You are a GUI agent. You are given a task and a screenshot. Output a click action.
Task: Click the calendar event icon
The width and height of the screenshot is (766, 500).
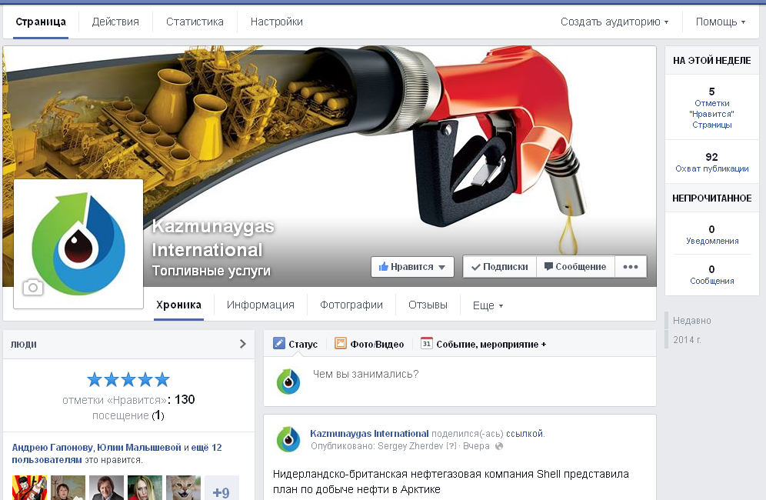click(x=427, y=344)
